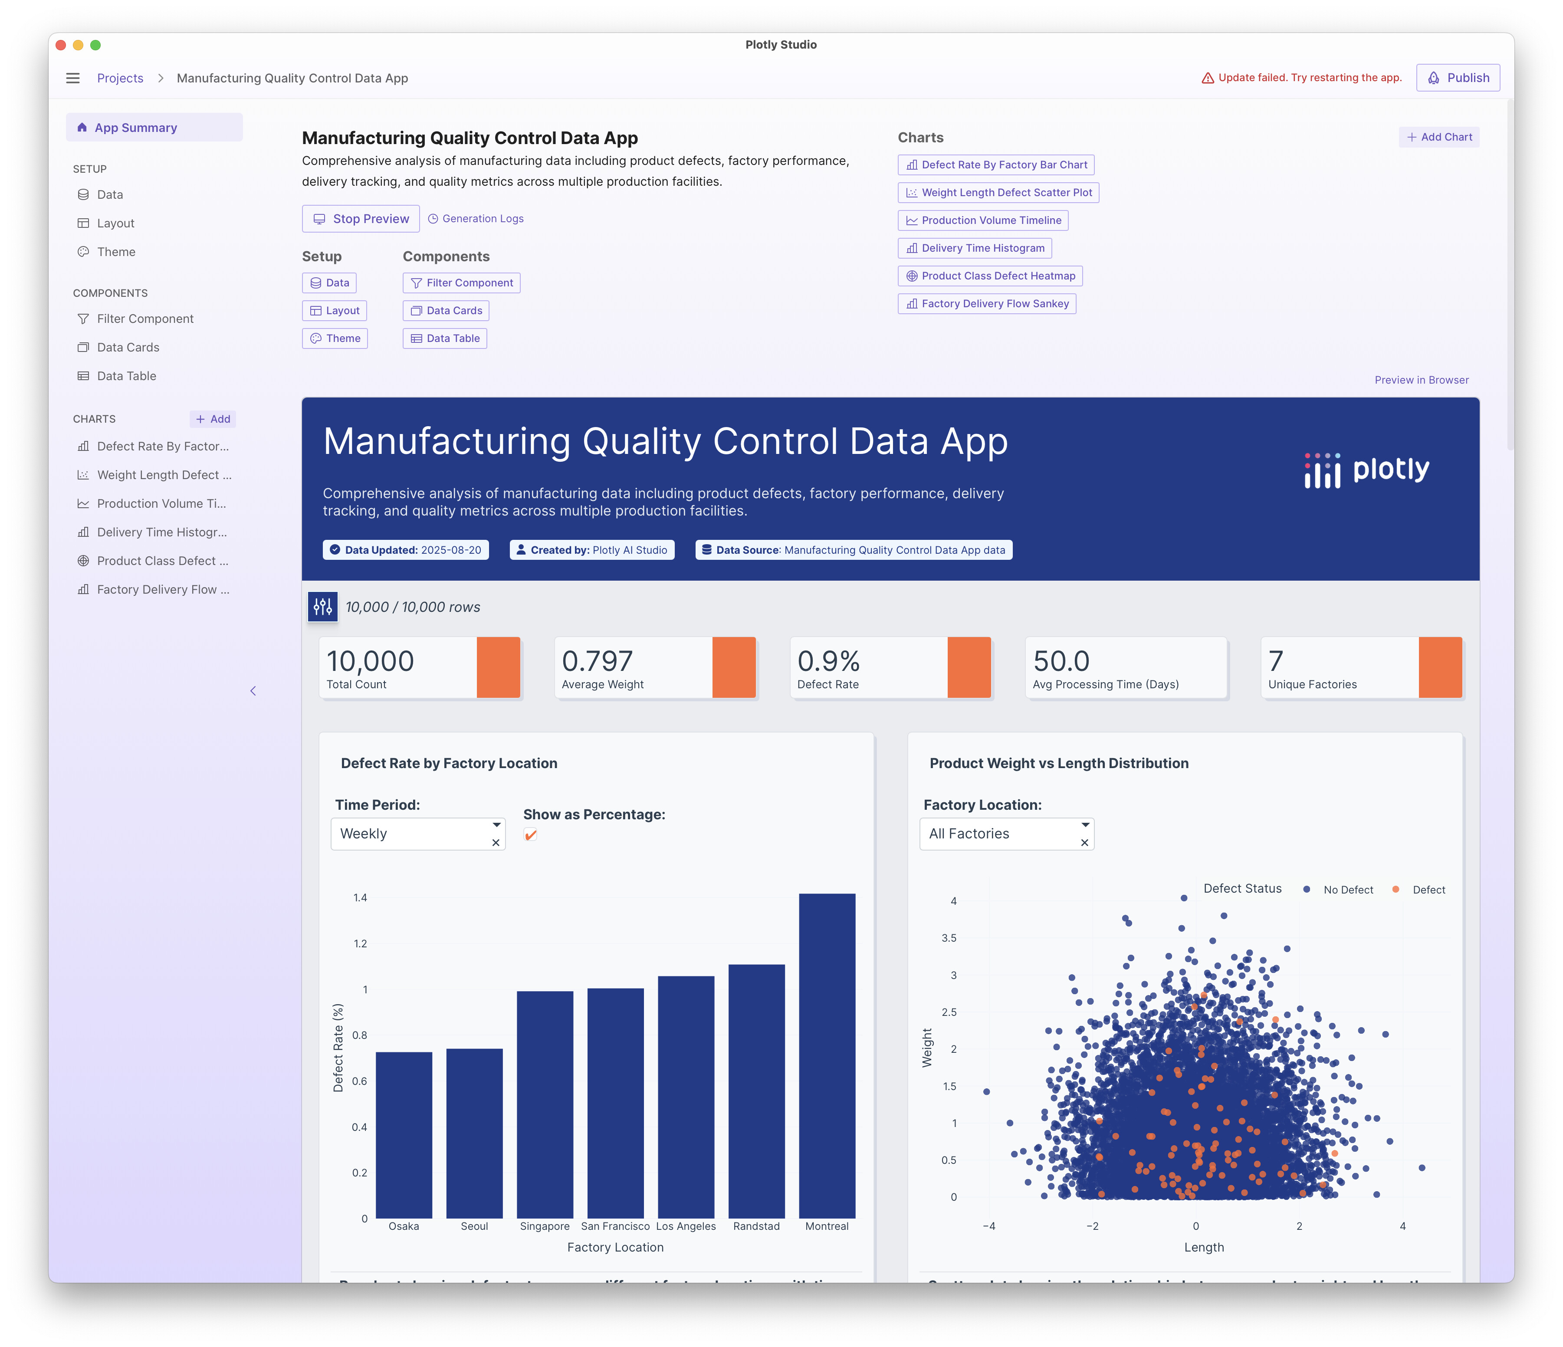Click Generation Logs clock icon
1563x1347 pixels.
click(x=433, y=219)
